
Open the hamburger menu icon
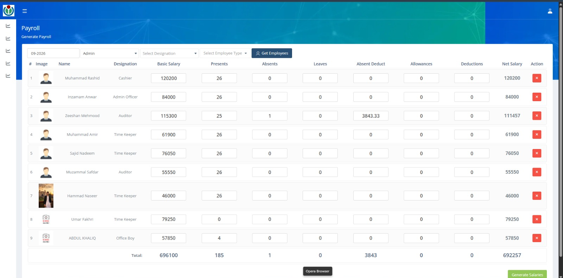[25, 11]
